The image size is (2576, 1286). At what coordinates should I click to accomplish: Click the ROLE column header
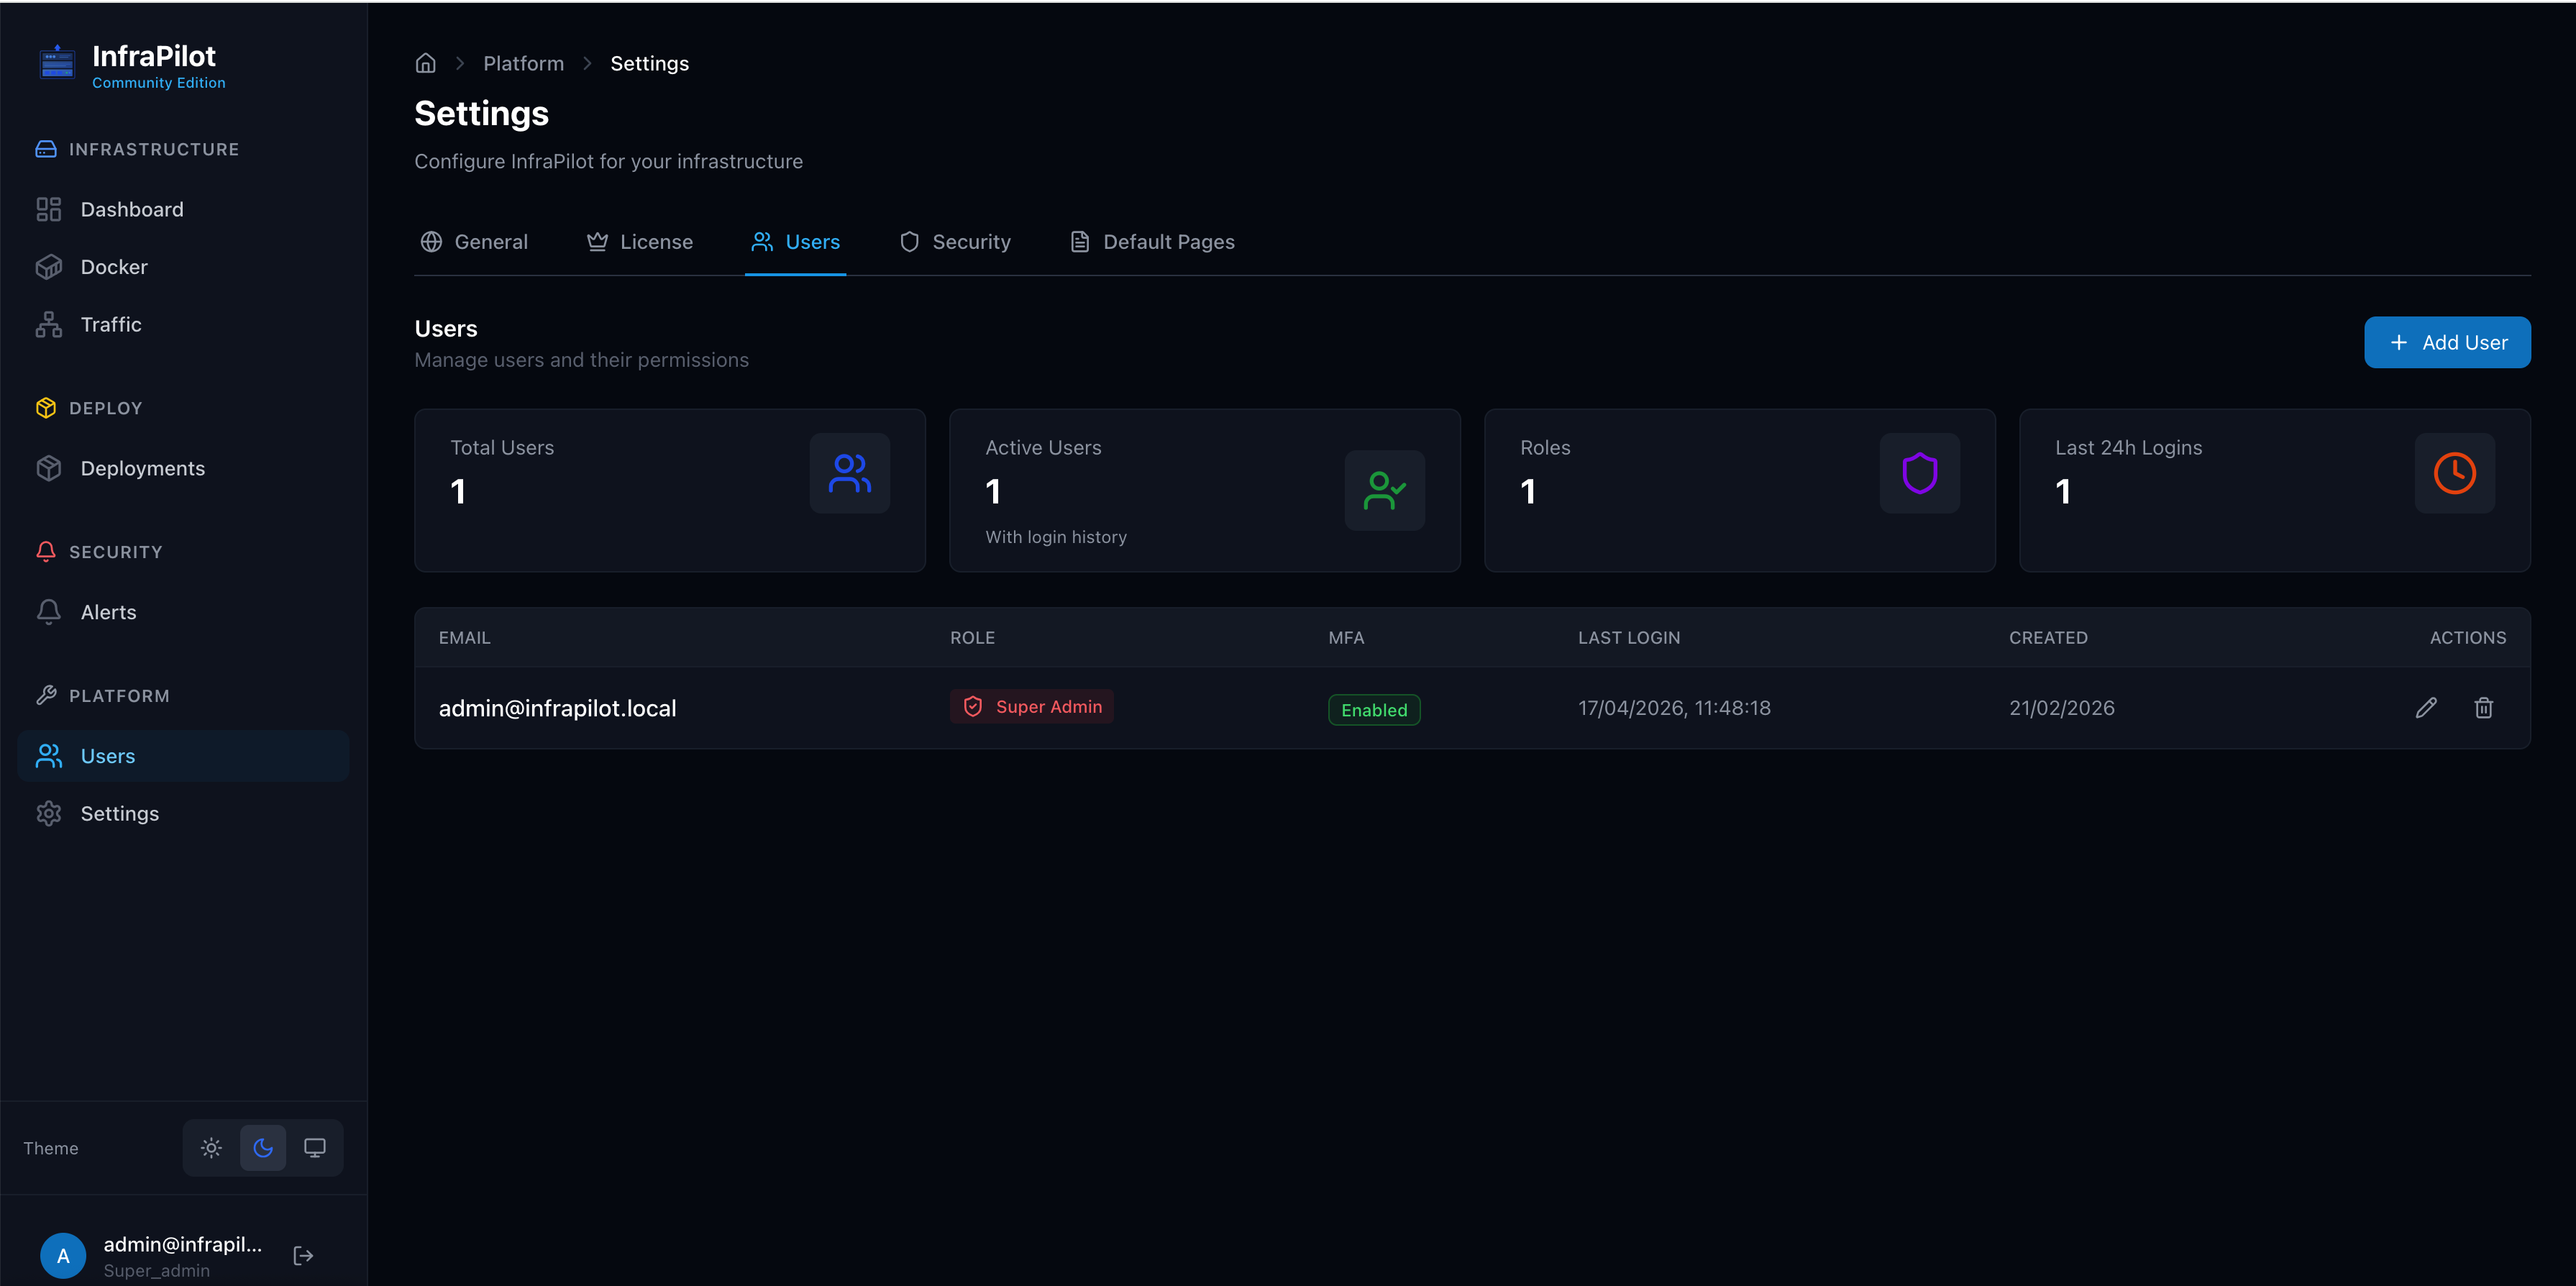[972, 638]
